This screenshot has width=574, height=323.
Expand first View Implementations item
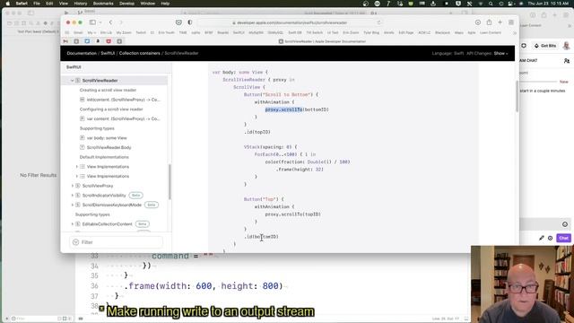click(77, 167)
